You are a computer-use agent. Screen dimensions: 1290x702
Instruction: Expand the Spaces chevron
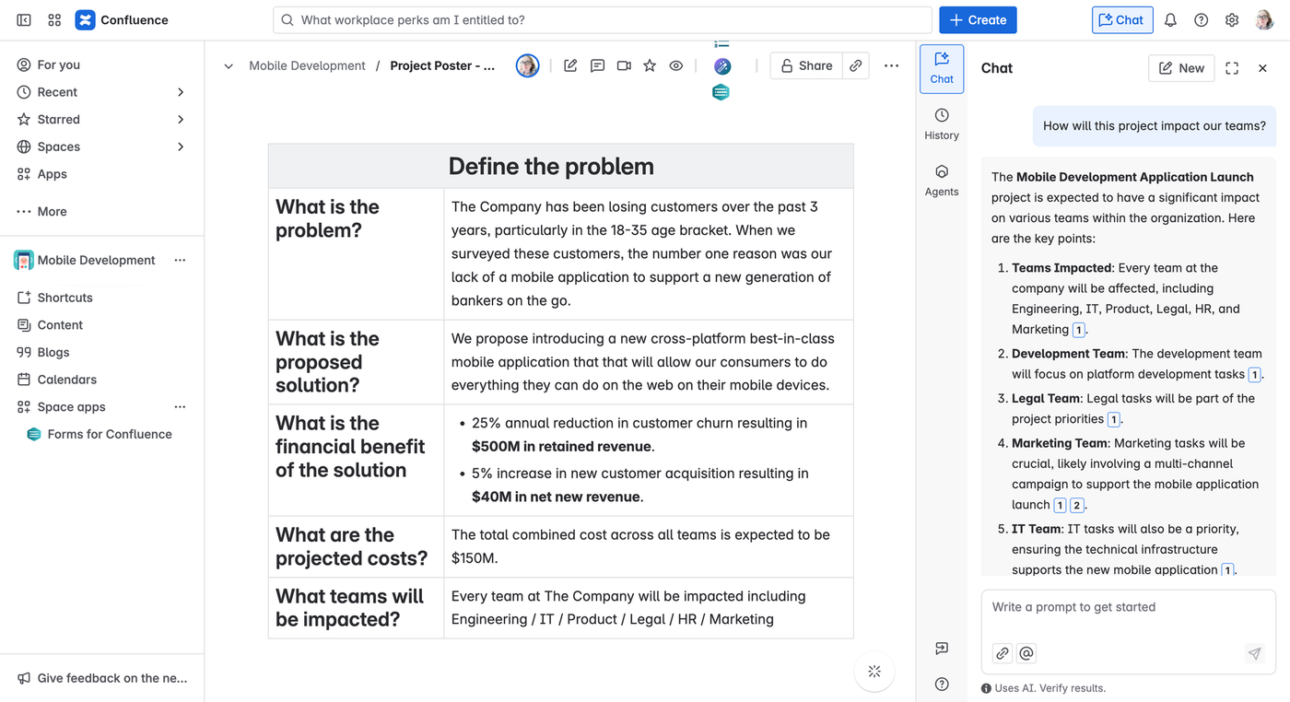click(181, 146)
